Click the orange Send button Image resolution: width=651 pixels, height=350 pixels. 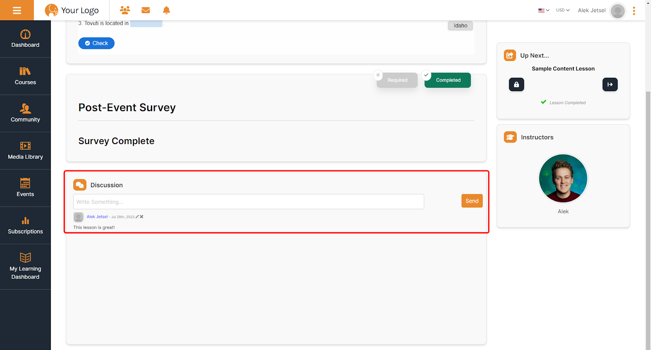click(x=472, y=201)
